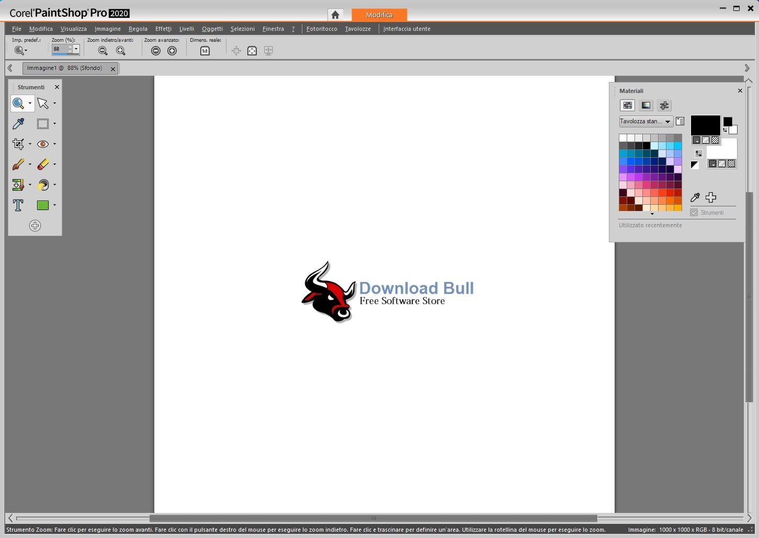Open the Effetti menu
This screenshot has width=759, height=538.
tap(163, 29)
